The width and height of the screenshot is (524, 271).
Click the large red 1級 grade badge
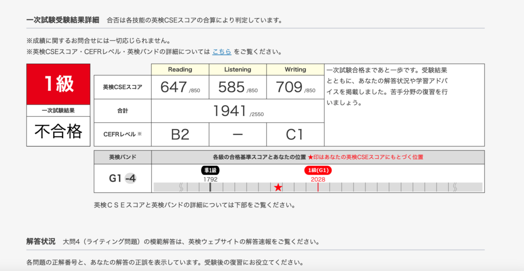58,84
